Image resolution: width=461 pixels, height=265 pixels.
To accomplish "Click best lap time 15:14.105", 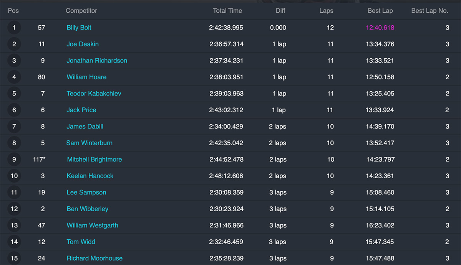I will (380, 209).
